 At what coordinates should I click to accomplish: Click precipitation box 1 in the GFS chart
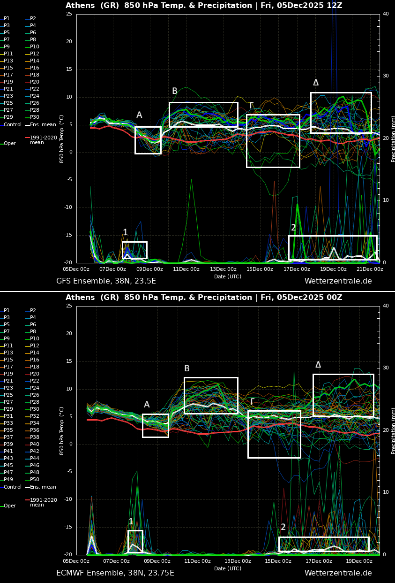[x=134, y=250]
